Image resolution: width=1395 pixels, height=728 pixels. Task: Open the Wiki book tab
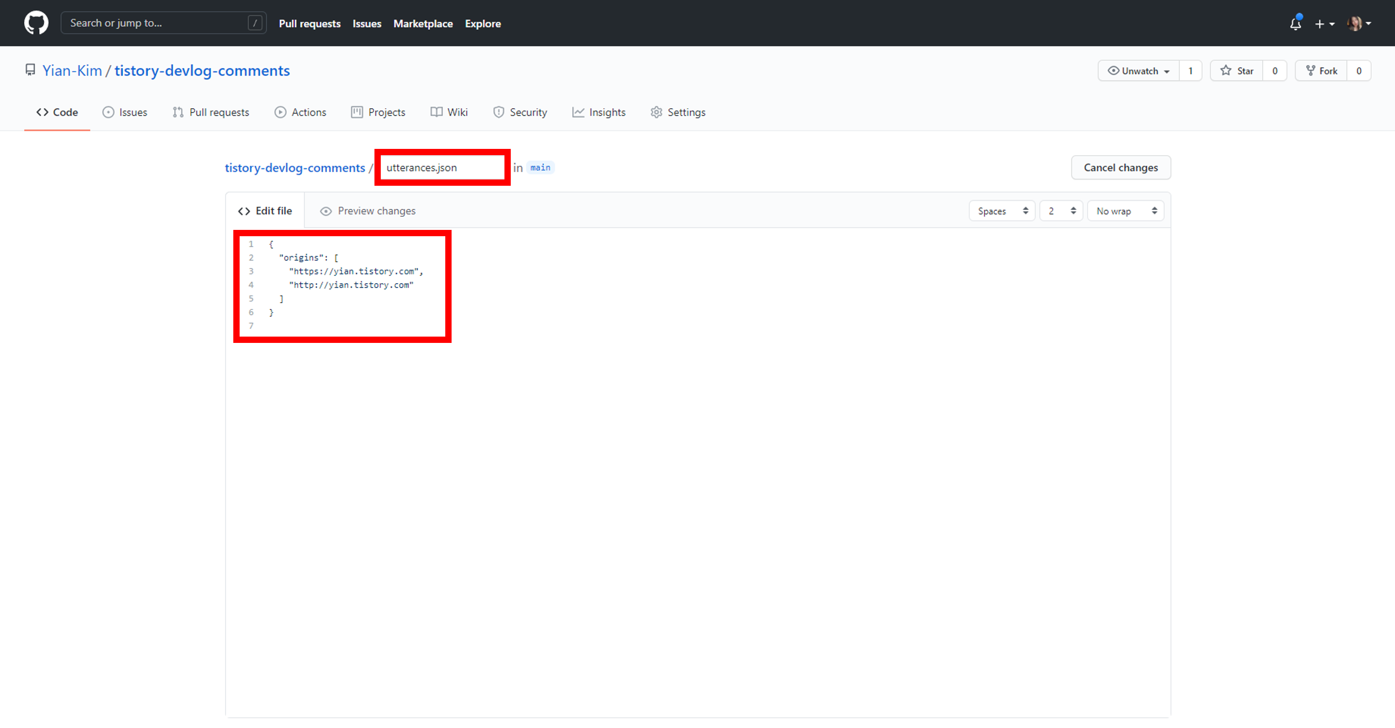point(449,112)
